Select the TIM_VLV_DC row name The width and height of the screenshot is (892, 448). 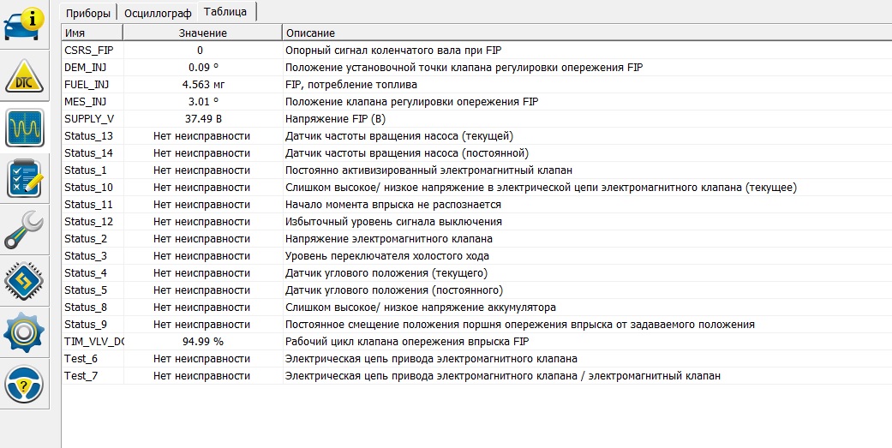(93, 341)
